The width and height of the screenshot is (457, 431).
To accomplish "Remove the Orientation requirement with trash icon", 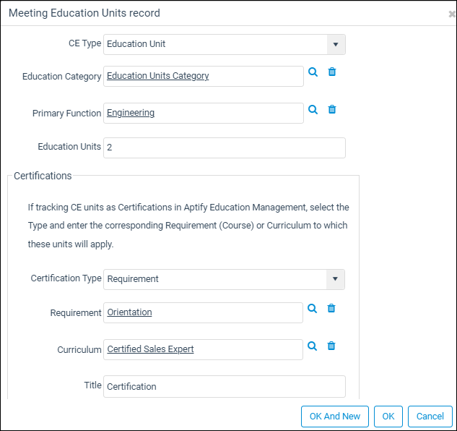I will click(331, 308).
